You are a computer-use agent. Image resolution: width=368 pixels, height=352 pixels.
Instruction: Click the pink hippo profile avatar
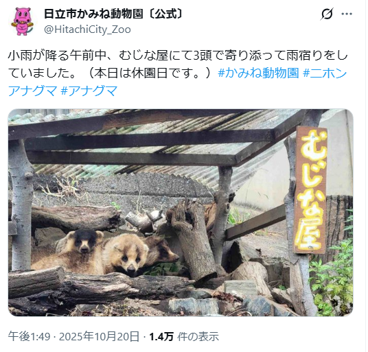point(23,21)
